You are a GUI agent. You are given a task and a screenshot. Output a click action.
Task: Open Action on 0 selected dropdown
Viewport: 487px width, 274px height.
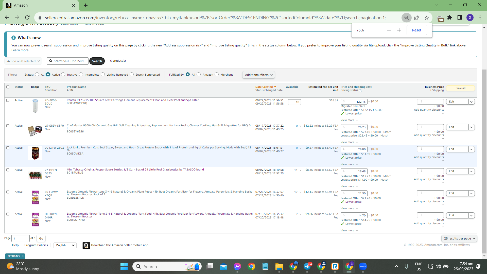pyautogui.click(x=23, y=61)
